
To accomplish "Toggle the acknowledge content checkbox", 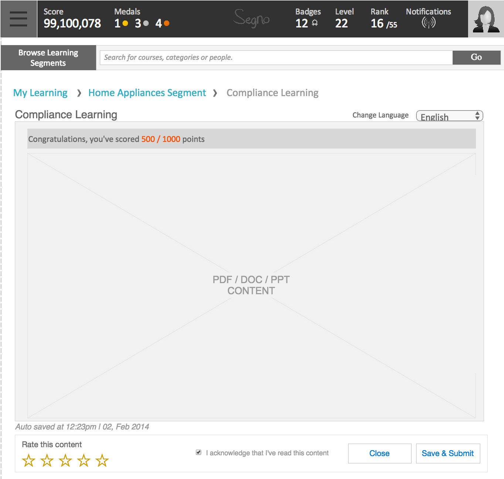I will (x=199, y=452).
